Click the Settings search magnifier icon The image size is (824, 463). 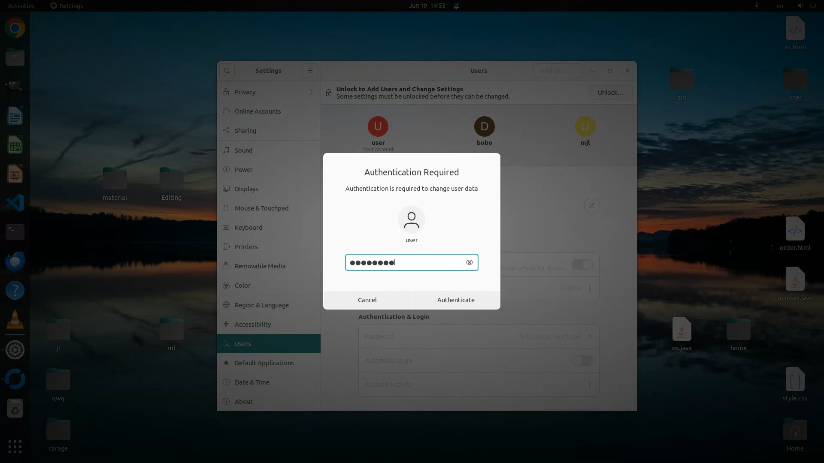pyautogui.click(x=227, y=71)
